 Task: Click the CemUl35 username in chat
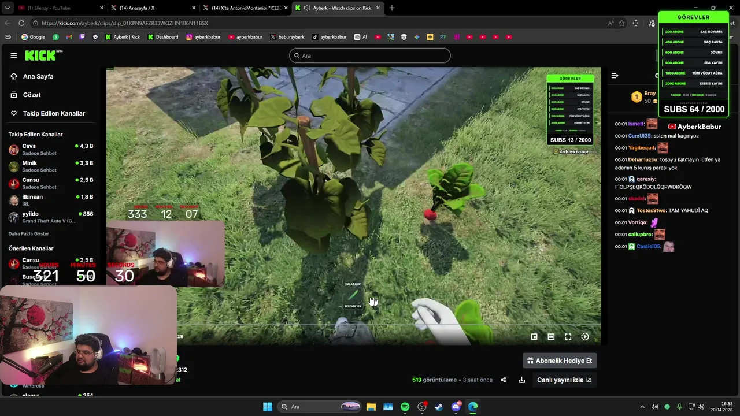click(x=639, y=136)
